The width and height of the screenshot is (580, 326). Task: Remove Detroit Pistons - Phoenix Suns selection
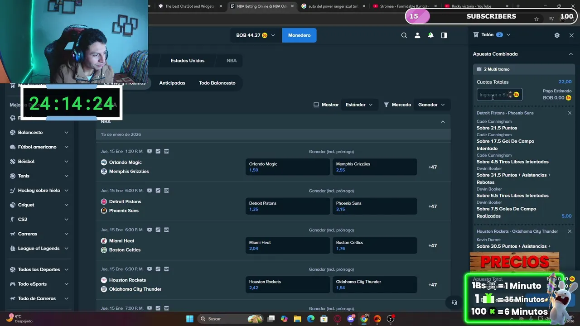pyautogui.click(x=570, y=113)
